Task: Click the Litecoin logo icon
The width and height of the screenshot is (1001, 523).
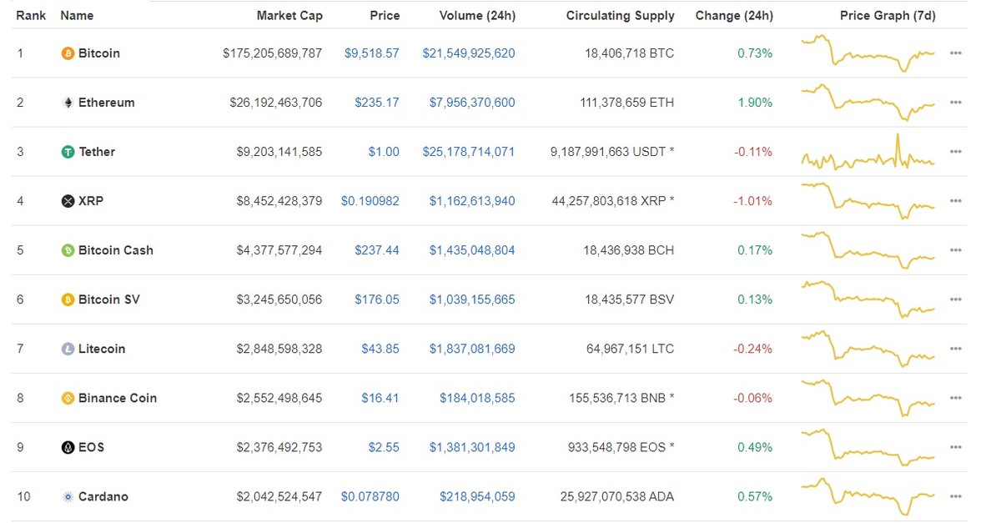Action: [x=68, y=348]
